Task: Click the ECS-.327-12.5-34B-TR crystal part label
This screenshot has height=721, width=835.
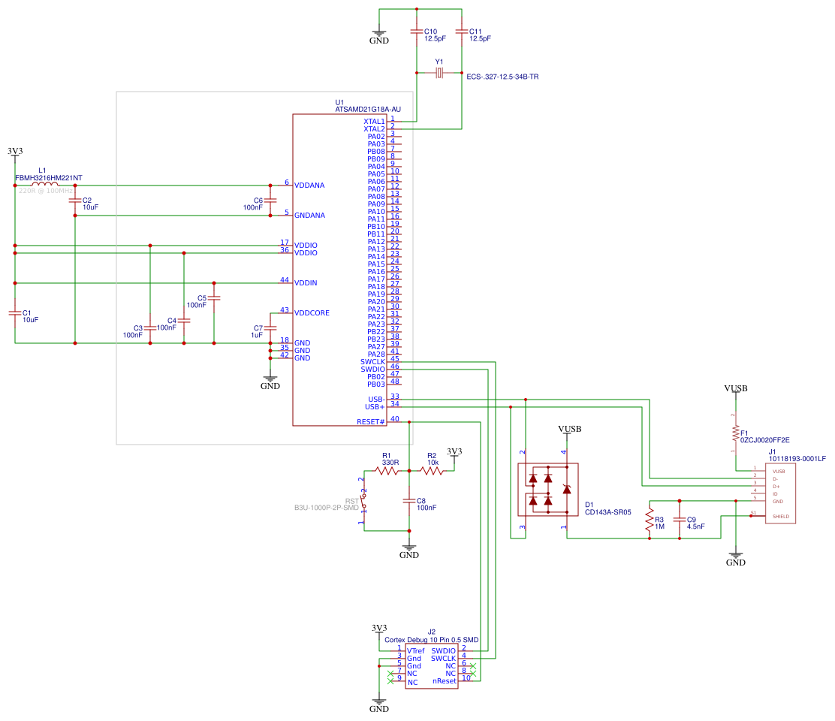Action: click(x=502, y=77)
